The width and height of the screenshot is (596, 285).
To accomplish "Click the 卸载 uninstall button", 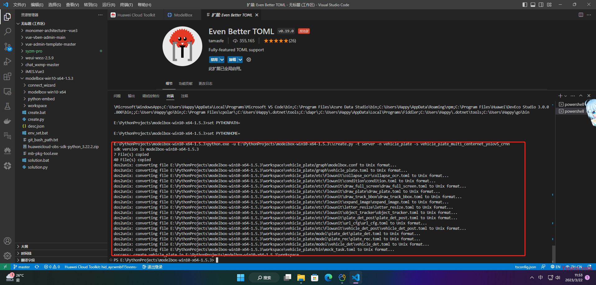I will tap(232, 60).
